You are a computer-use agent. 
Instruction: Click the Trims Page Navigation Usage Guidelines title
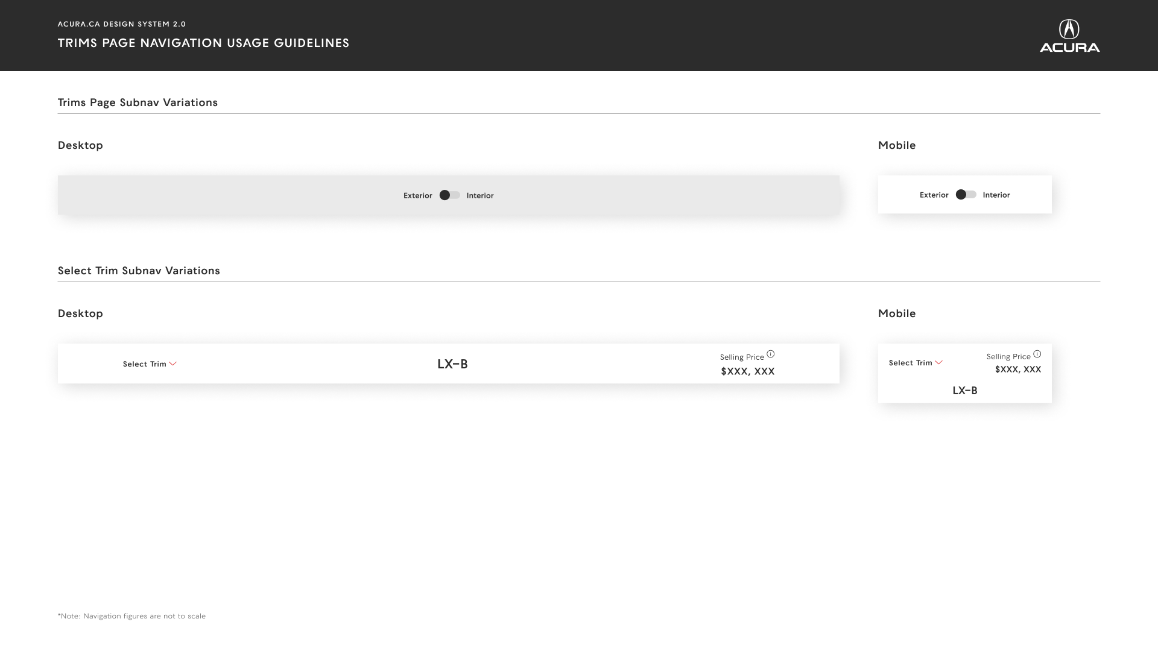(x=204, y=43)
